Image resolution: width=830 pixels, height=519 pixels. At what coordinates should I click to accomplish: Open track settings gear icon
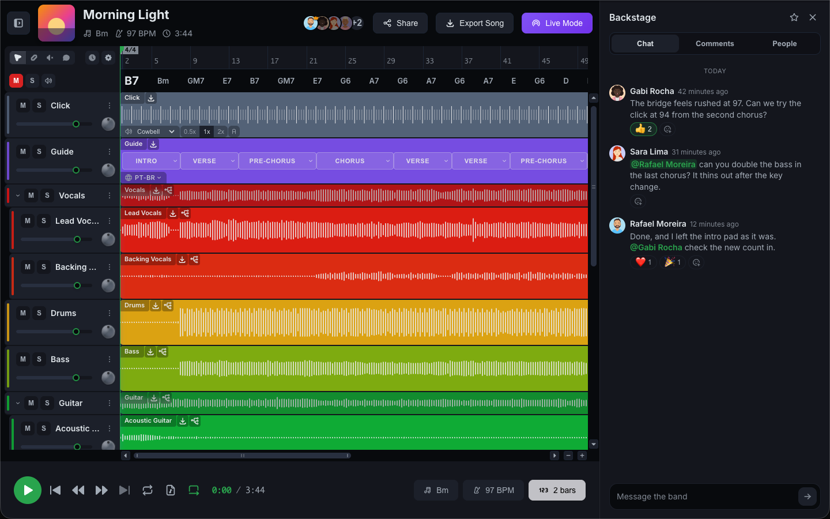(108, 58)
